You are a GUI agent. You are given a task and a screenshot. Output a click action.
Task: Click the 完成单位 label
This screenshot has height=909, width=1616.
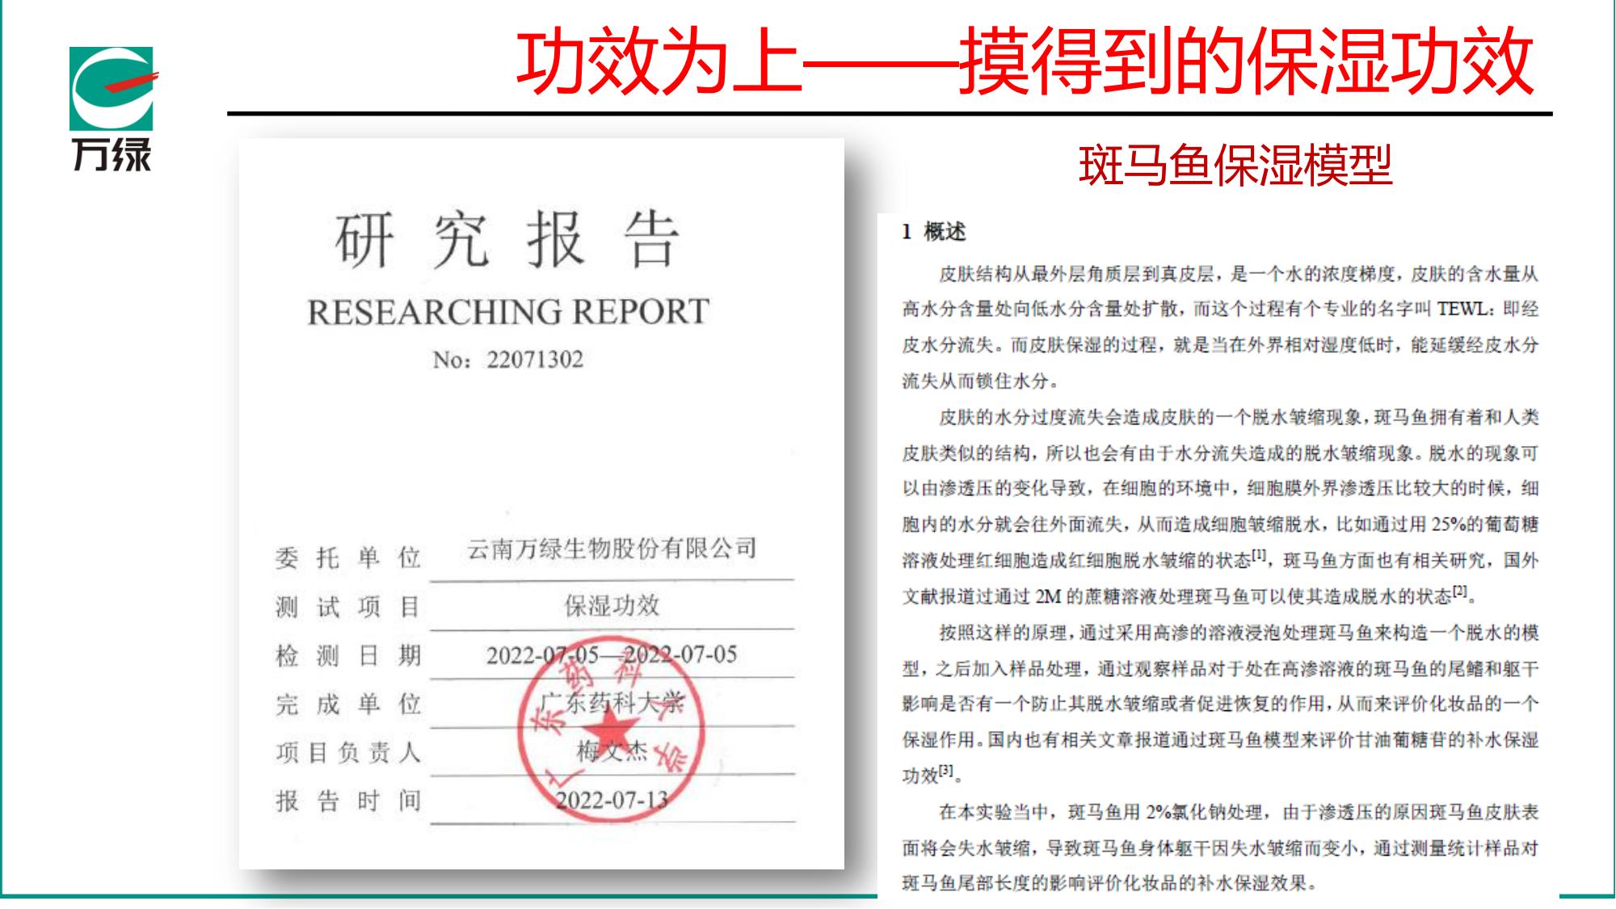coord(348,704)
